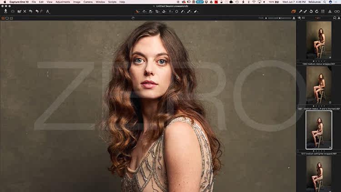Open the Apple menu
Image resolution: width=341 pixels, height=192 pixels.
tap(5, 2)
